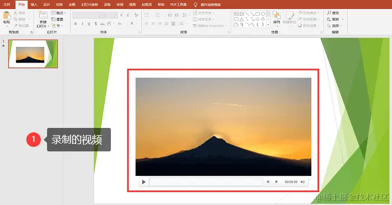Switch to the Insert (插入) tab
This screenshot has height=205, width=392.
(34, 4)
